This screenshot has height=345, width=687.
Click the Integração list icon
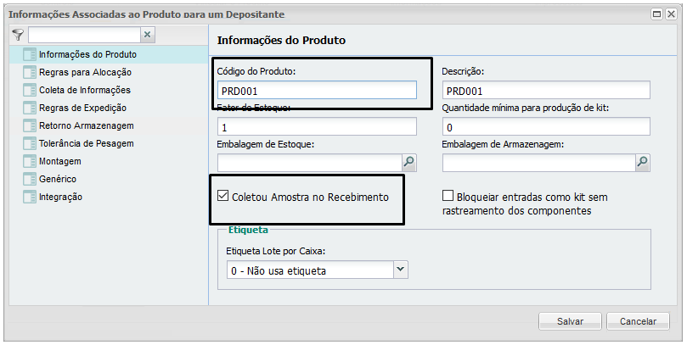(x=29, y=198)
